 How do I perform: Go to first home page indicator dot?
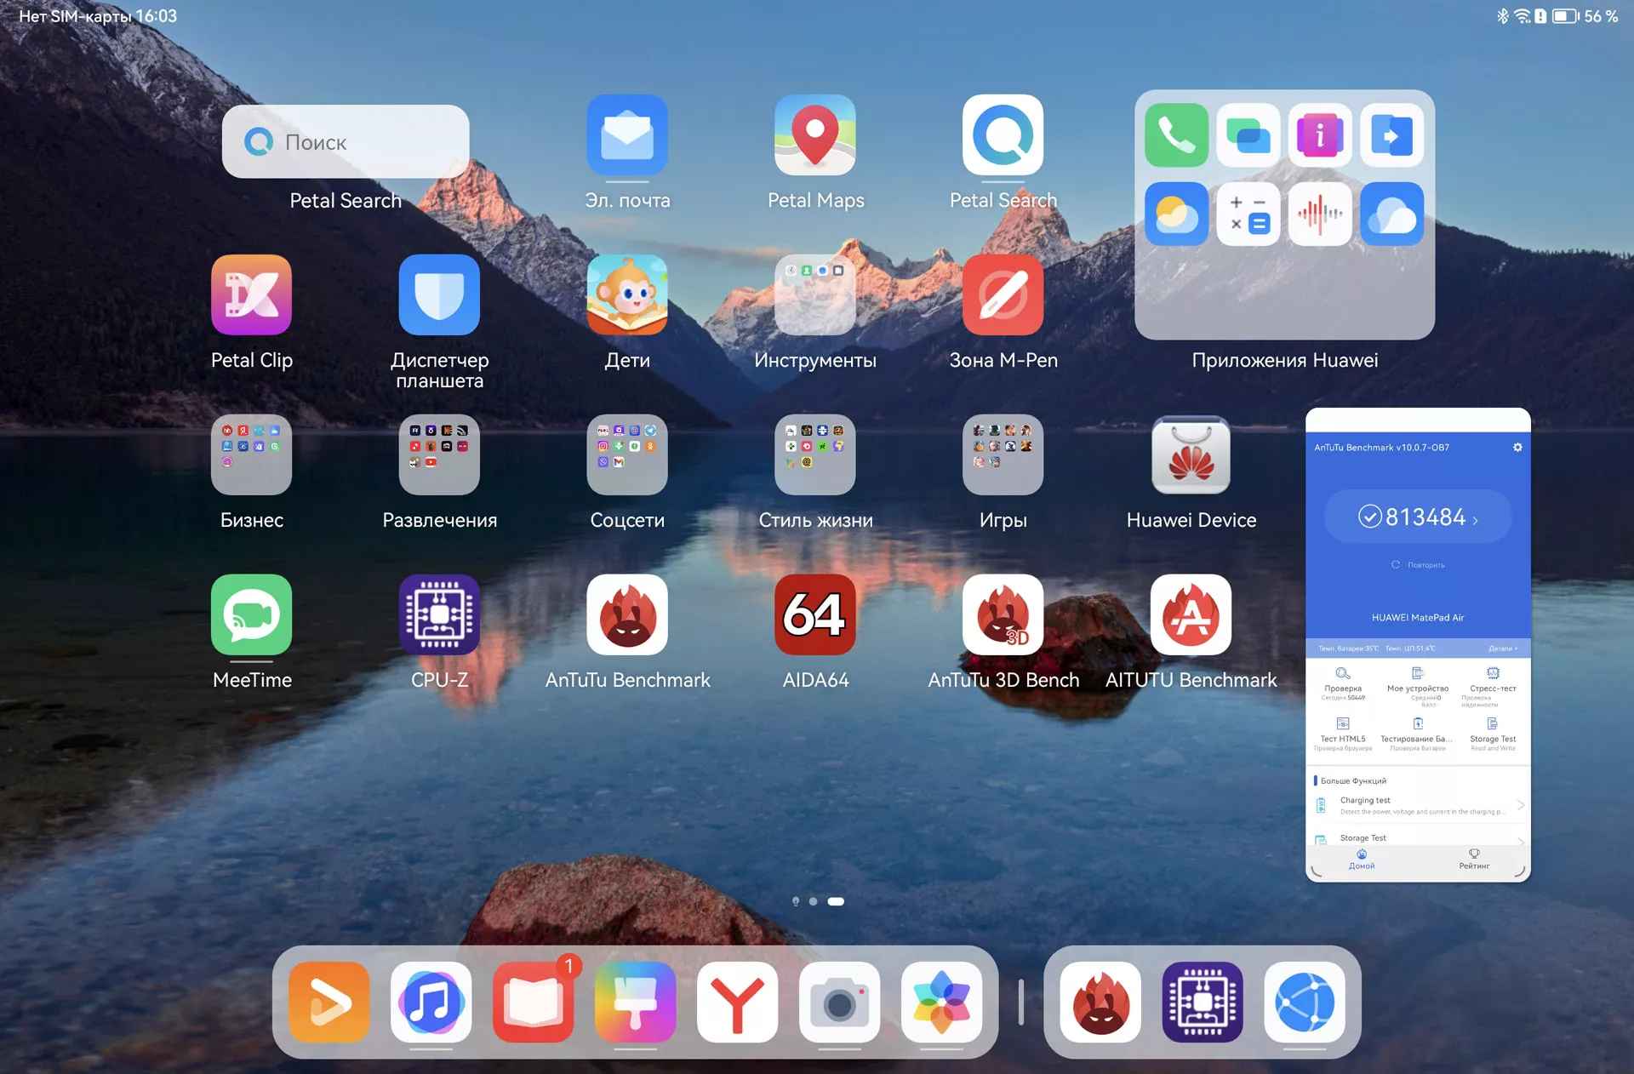pos(796,901)
